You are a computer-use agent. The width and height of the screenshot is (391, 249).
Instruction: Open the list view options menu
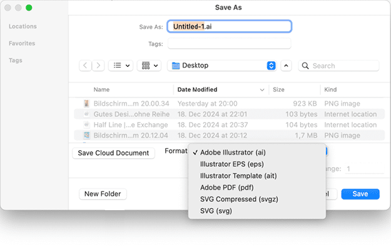[121, 66]
